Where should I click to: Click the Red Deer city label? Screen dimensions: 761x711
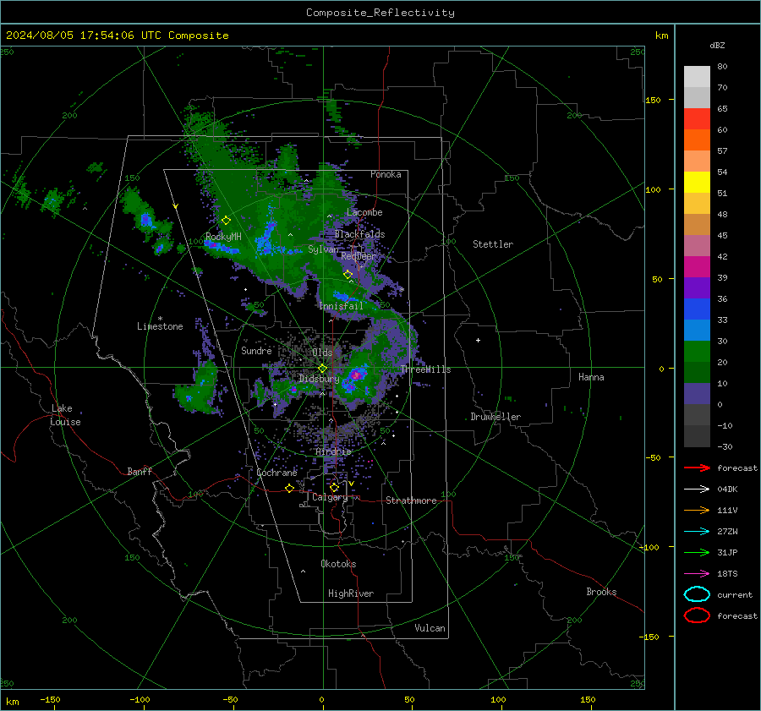(359, 256)
